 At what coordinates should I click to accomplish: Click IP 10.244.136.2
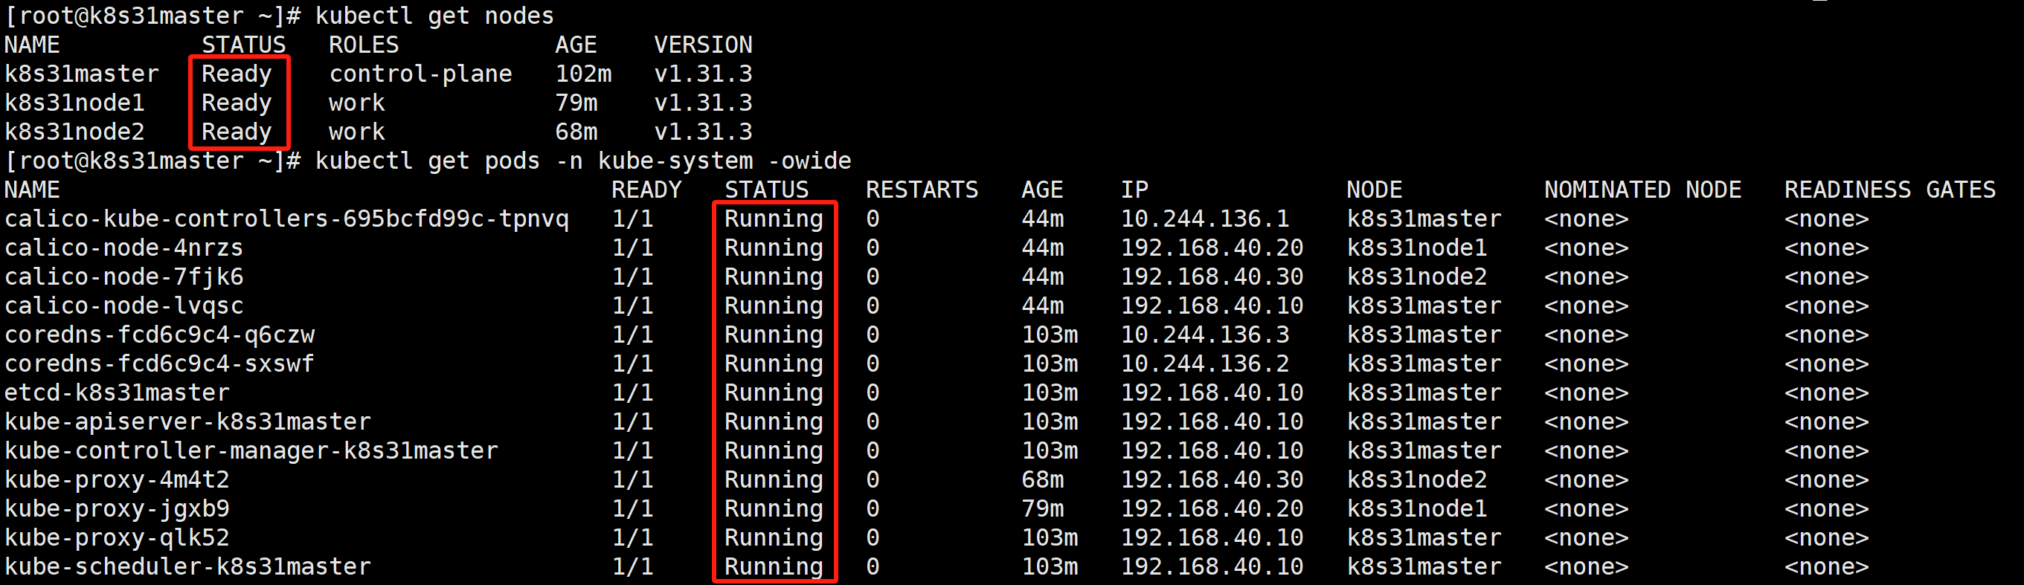click(1205, 364)
